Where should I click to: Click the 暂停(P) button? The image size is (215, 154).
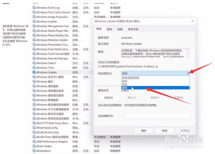point(155,97)
